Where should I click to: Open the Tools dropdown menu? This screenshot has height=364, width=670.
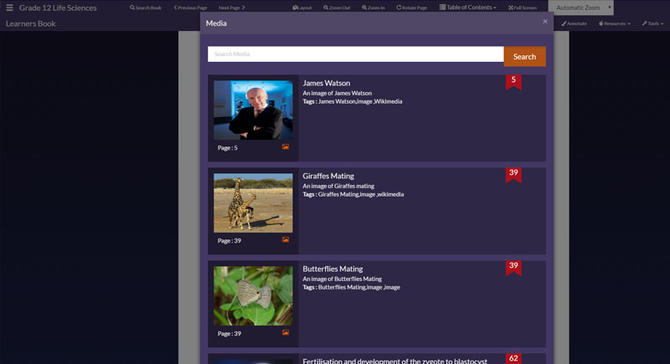click(652, 23)
